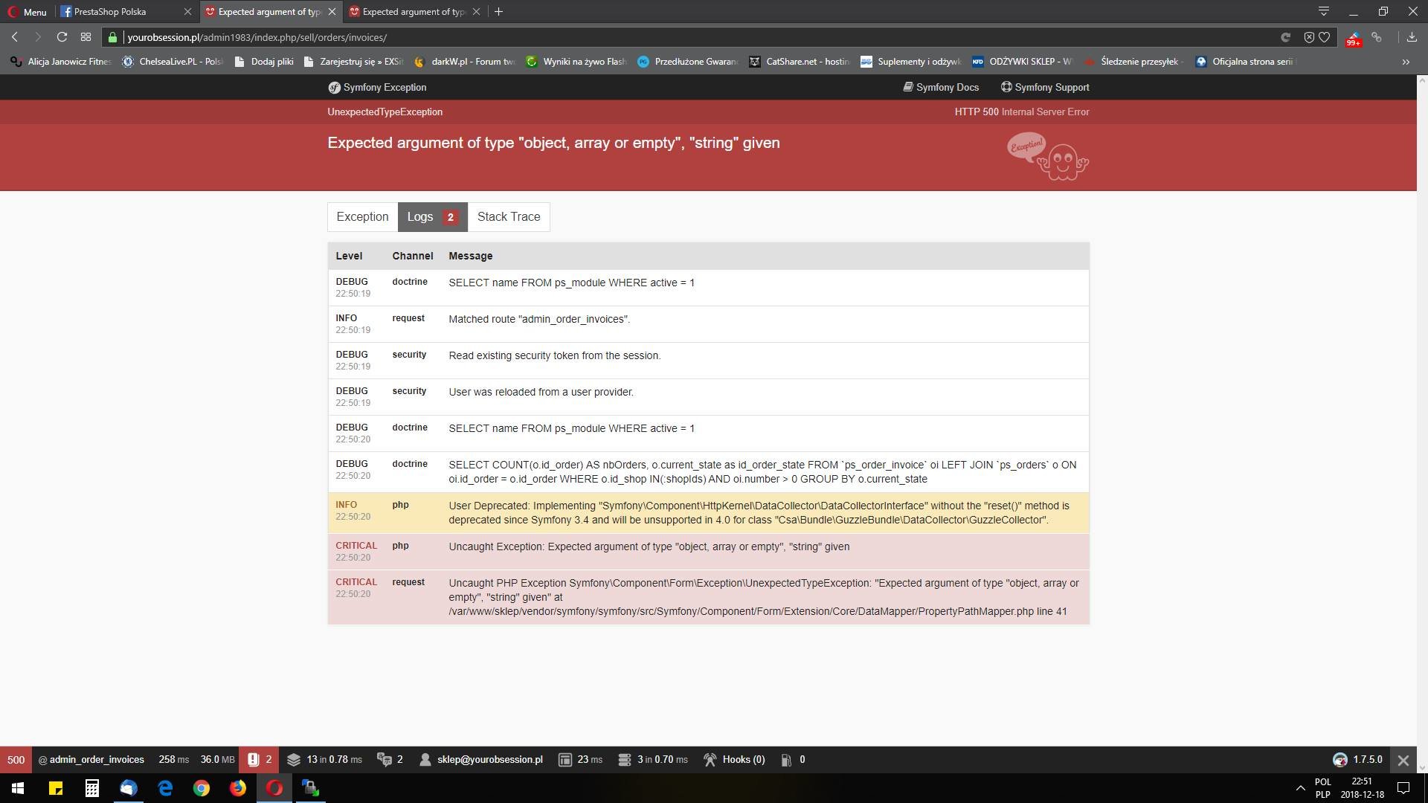Screen dimensions: 1428x803
Task: Dismiss the debug toolbar with the X
Action: (1403, 759)
